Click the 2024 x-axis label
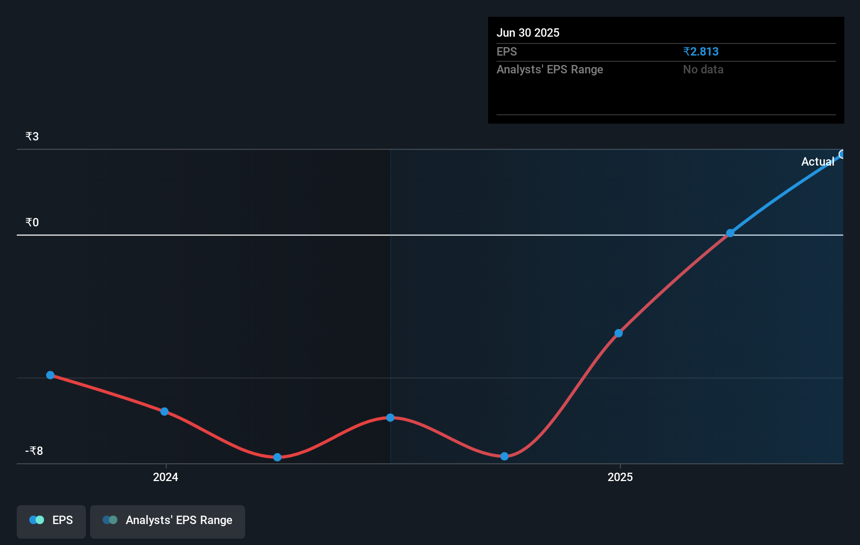Viewport: 860px width, 545px height. (166, 477)
